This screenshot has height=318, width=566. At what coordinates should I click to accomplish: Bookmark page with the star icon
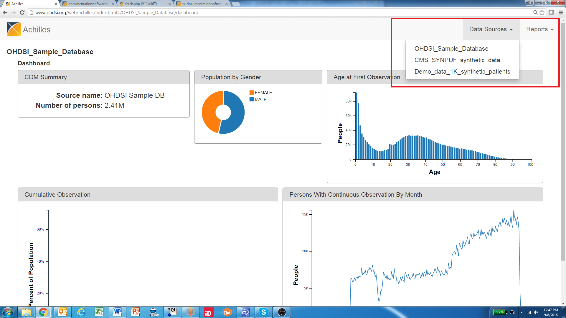click(x=542, y=12)
